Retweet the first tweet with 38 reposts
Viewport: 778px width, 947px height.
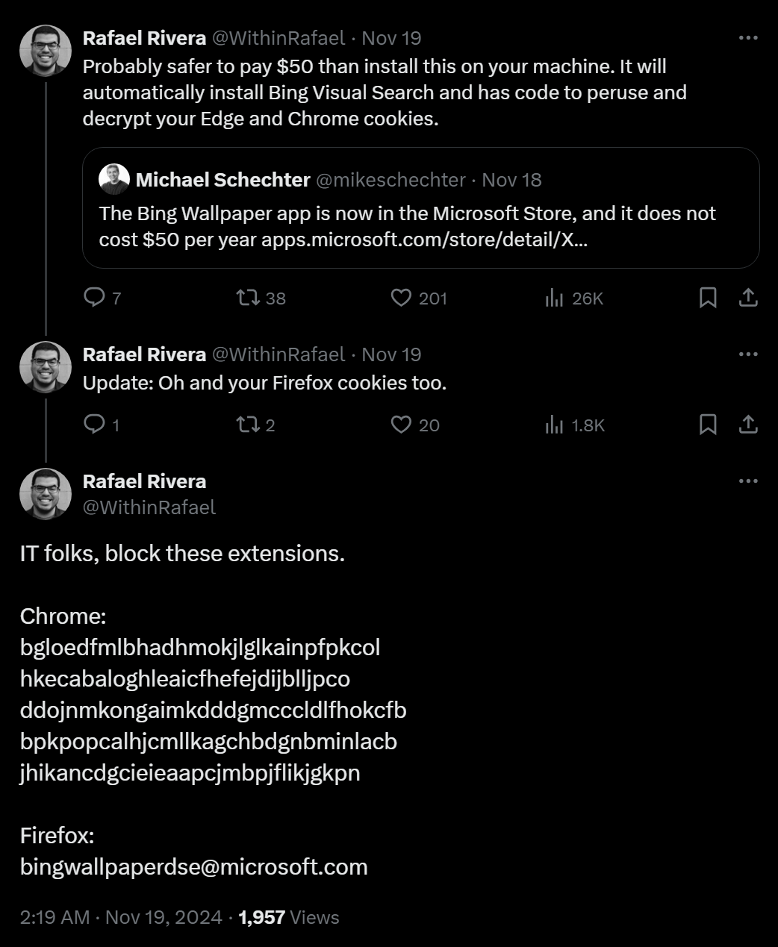[x=248, y=298]
